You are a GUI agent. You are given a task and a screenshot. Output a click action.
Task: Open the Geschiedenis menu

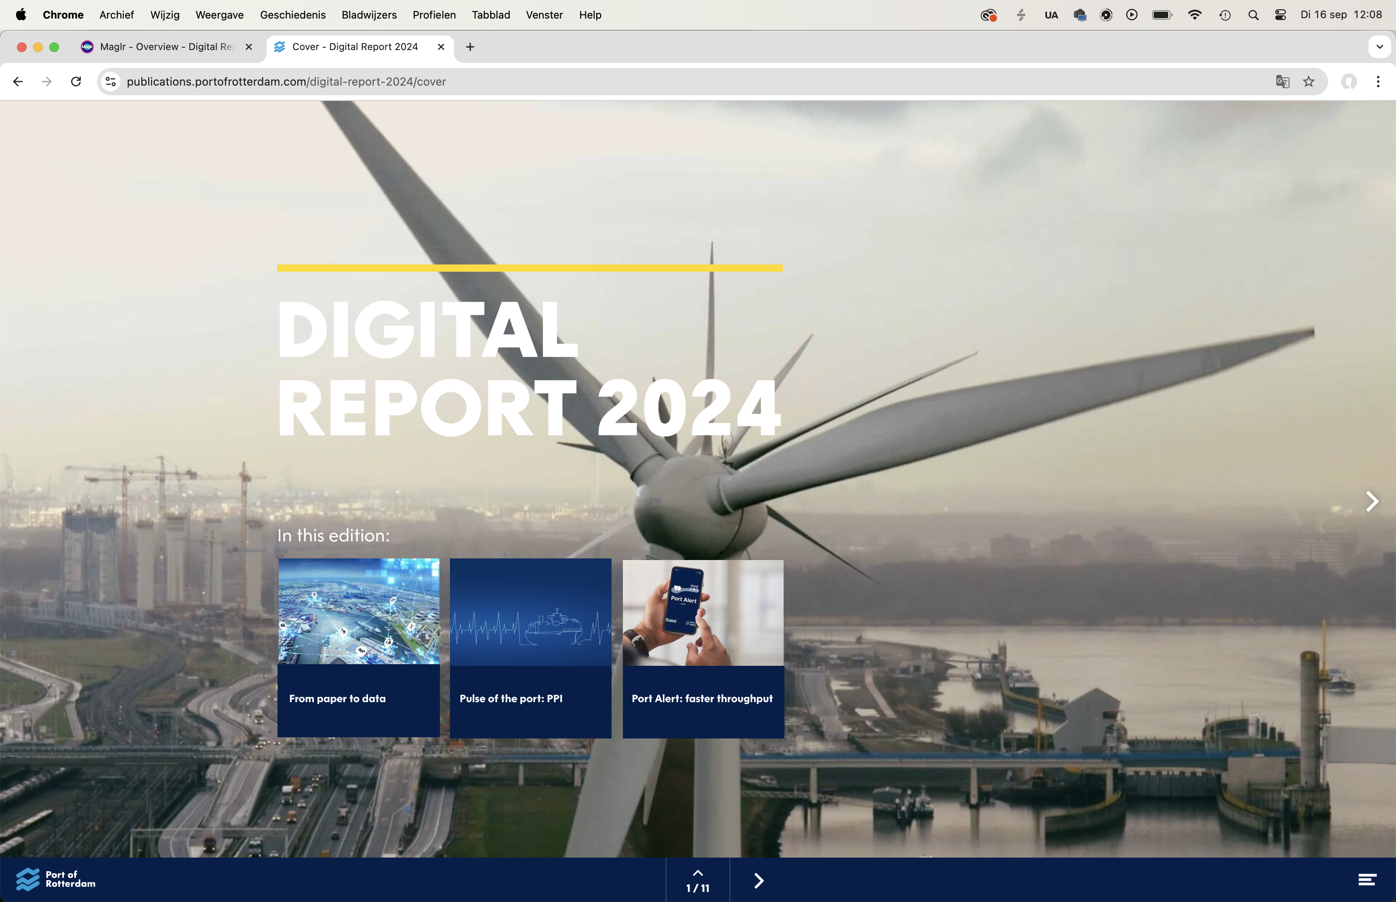coord(292,15)
